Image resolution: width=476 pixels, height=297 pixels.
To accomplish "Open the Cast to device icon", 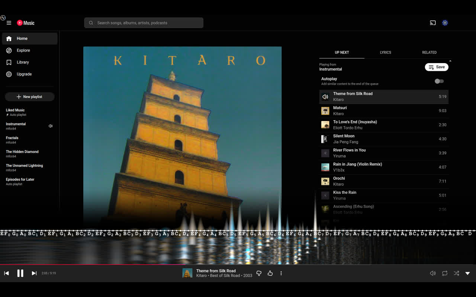I will [x=432, y=23].
